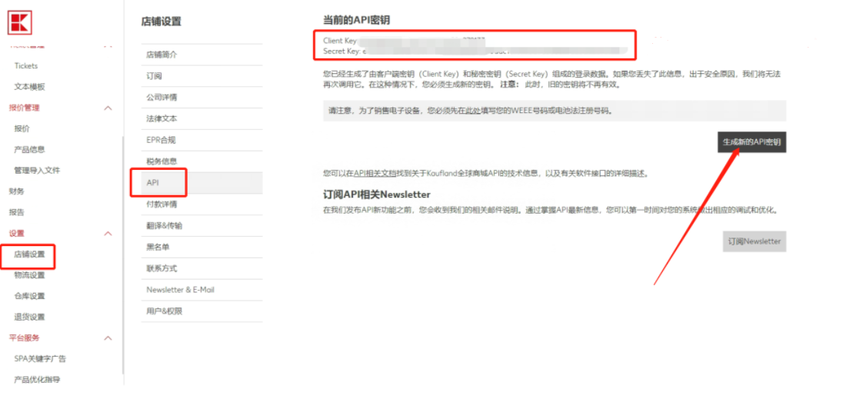Select 店铺设置 in the left sidebar
This screenshot has width=843, height=399.
pos(29,254)
